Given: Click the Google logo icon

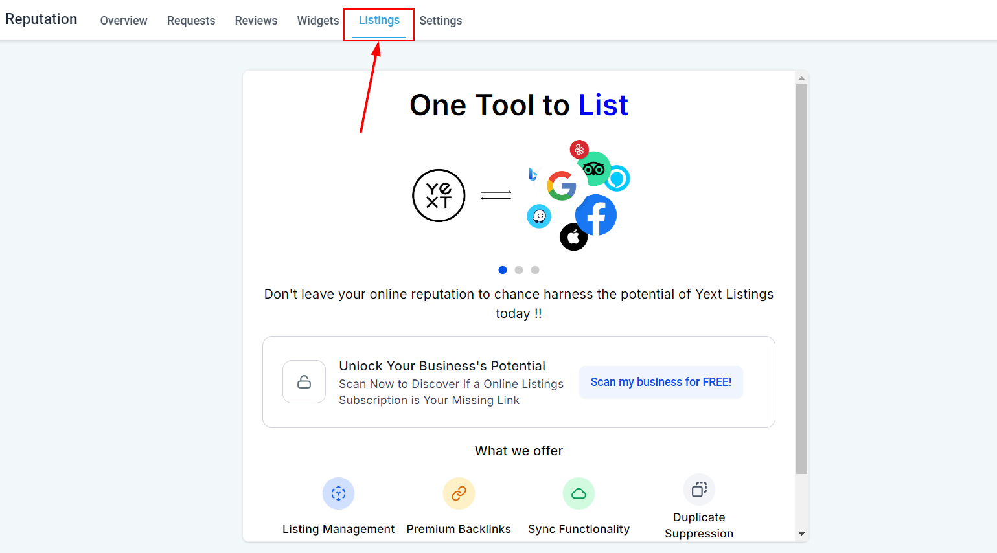Looking at the screenshot, I should [x=562, y=186].
